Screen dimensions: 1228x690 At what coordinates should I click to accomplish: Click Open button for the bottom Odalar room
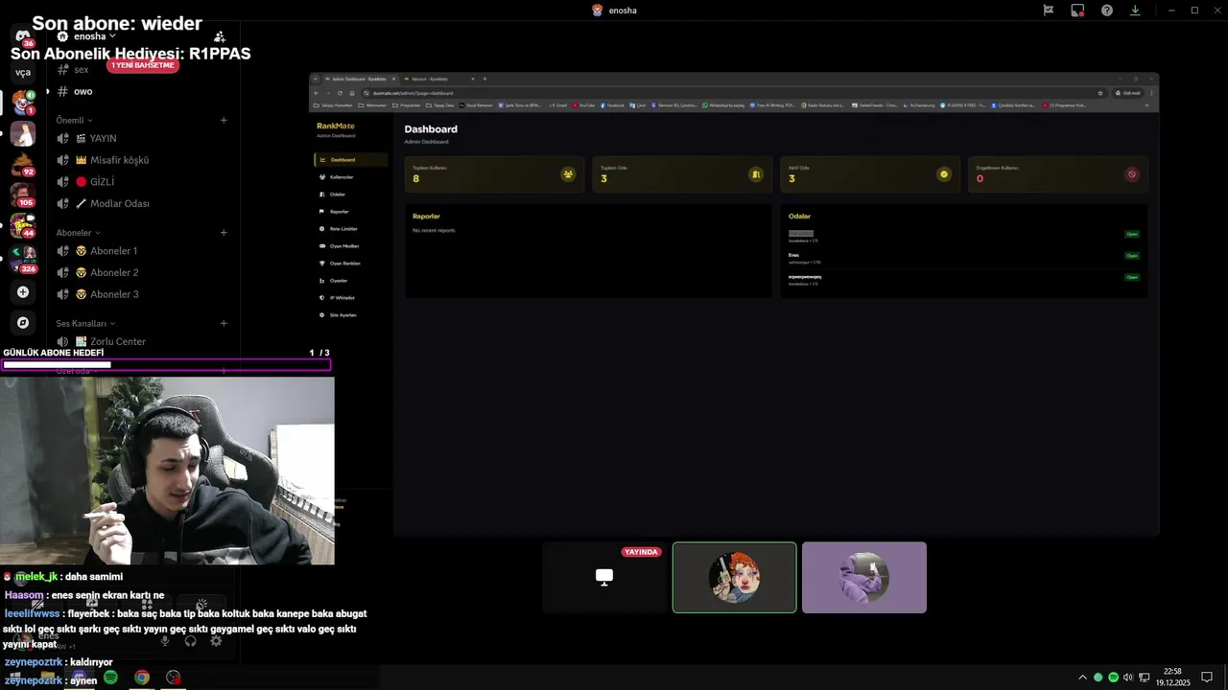[1132, 278]
